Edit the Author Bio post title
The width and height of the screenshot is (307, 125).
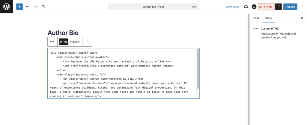click(x=63, y=33)
